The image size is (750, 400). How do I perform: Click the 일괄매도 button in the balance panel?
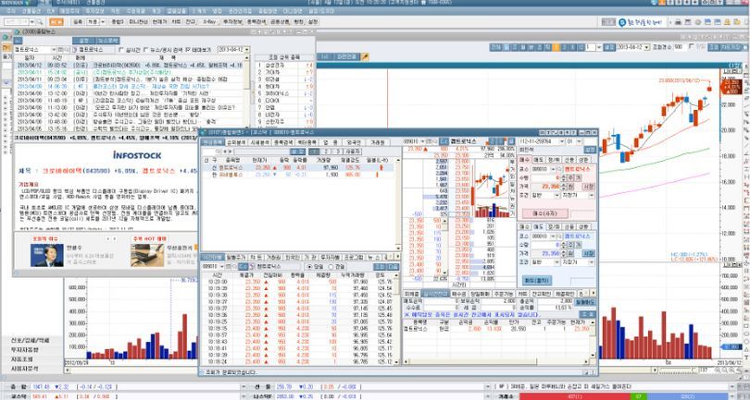(585, 302)
